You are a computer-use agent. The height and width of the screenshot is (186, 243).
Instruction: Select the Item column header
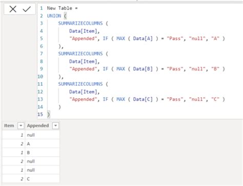9,126
